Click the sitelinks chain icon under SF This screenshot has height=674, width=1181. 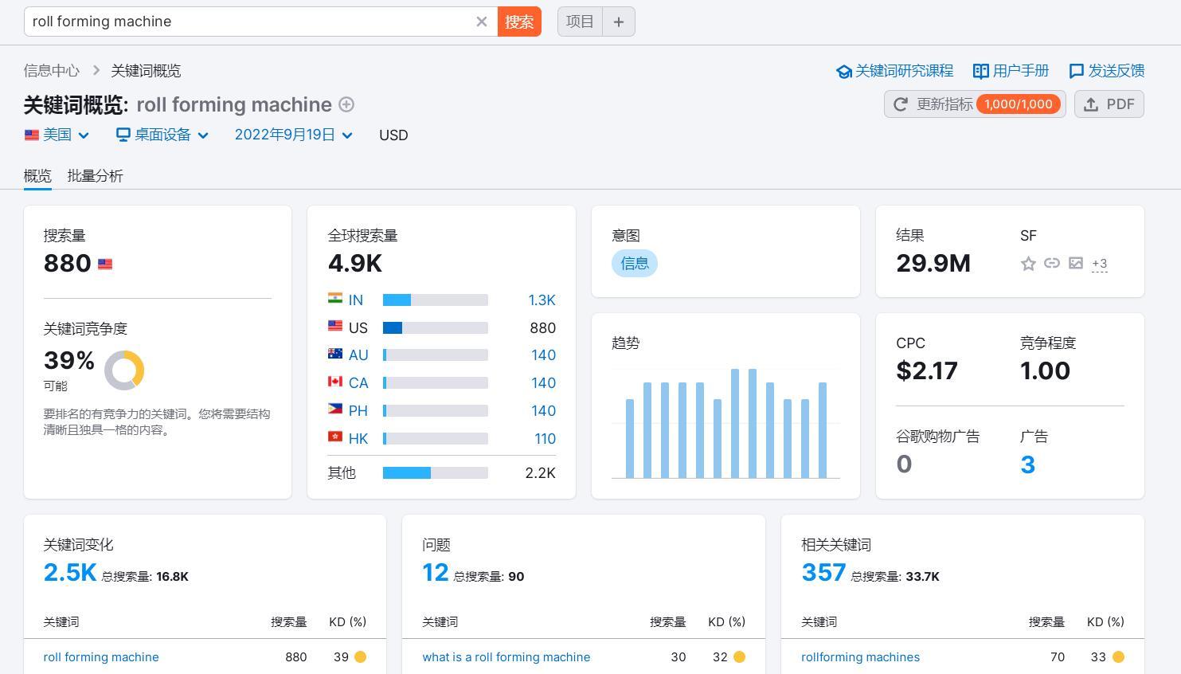point(1052,264)
